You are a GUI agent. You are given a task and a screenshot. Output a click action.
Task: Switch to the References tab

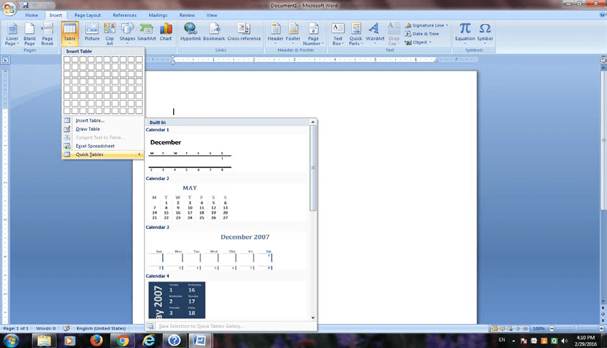pos(124,15)
